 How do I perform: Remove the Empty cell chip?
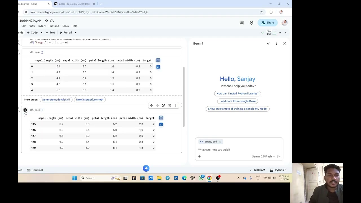click(x=220, y=142)
